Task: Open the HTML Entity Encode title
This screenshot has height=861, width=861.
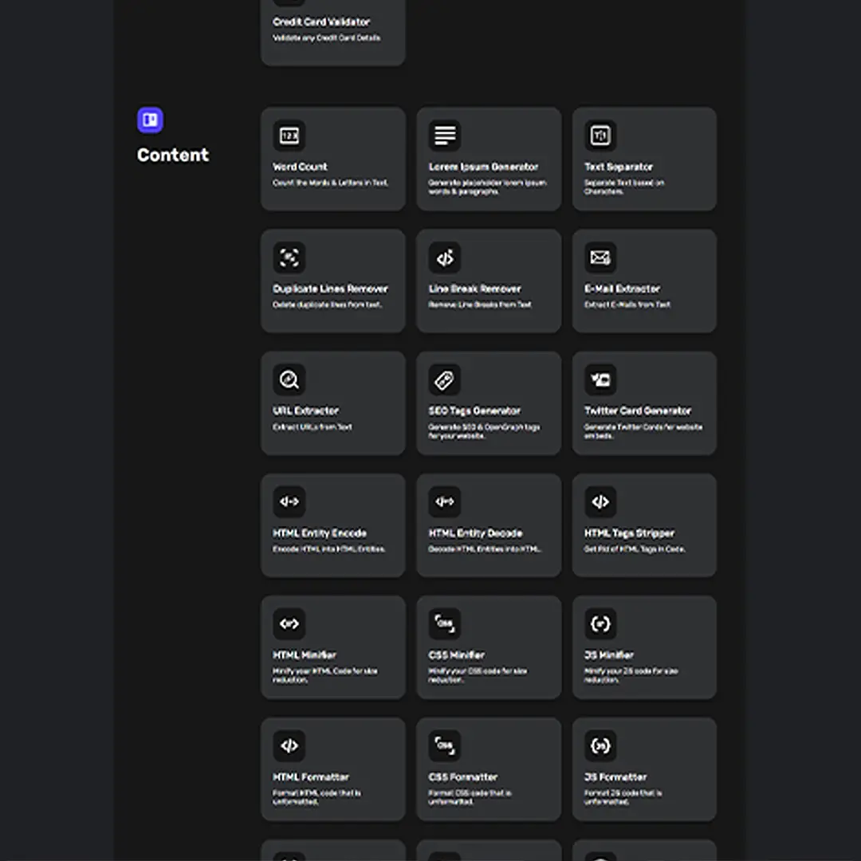Action: point(320,533)
